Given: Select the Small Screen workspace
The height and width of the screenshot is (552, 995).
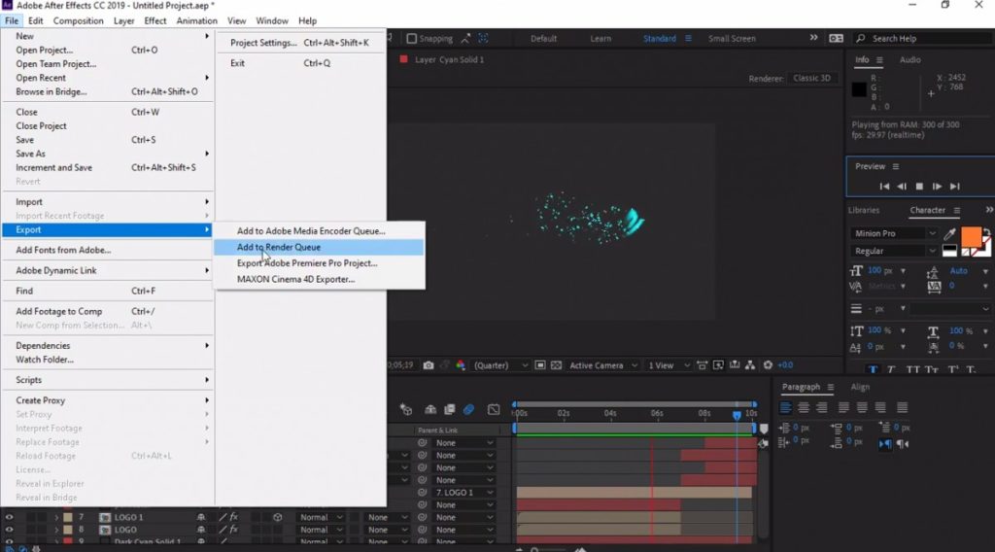Looking at the screenshot, I should (x=732, y=39).
